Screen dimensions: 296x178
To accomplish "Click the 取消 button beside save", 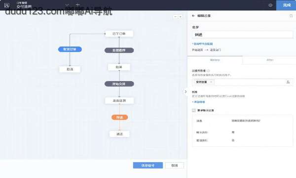I will (x=175, y=165).
